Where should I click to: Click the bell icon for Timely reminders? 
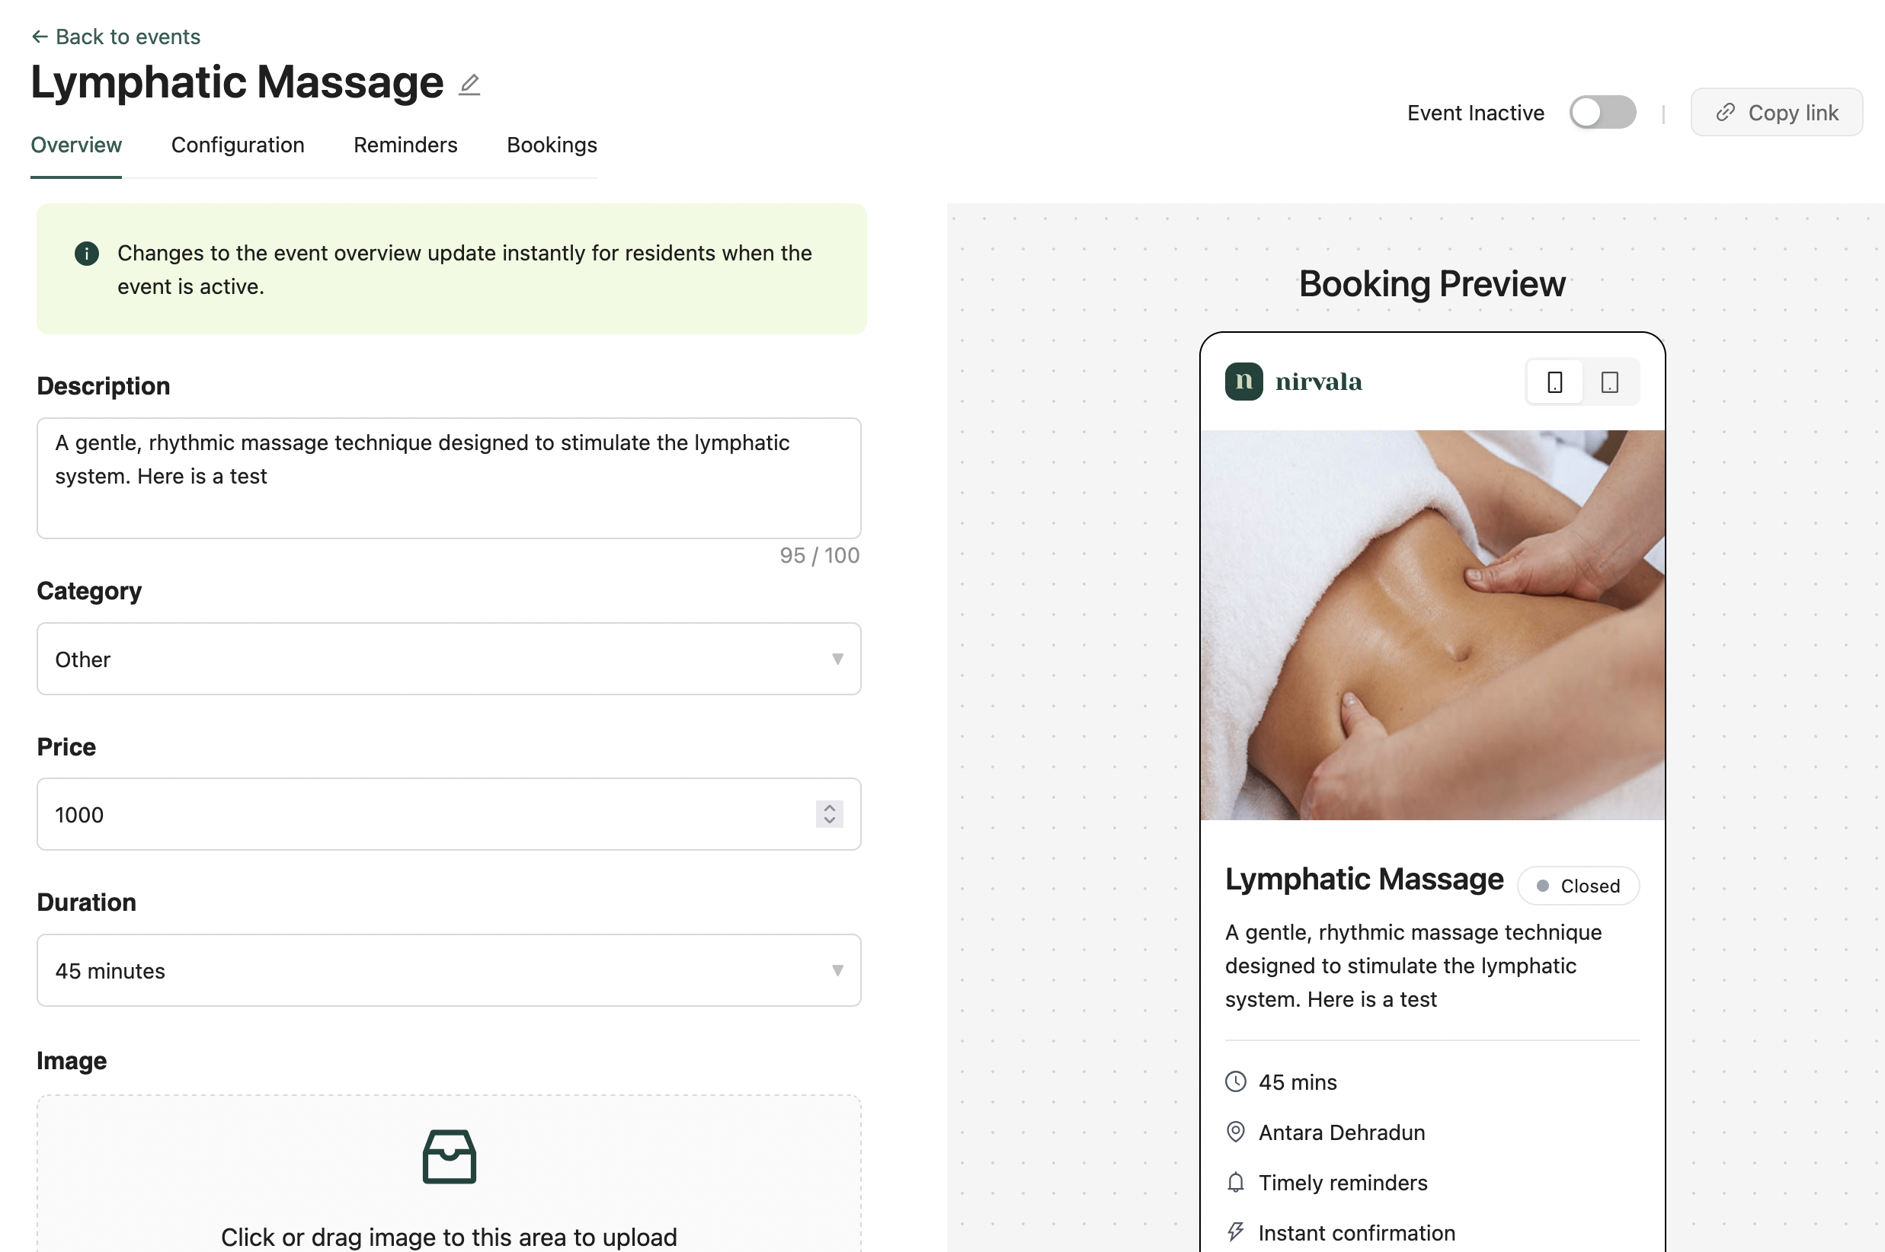pyautogui.click(x=1236, y=1183)
